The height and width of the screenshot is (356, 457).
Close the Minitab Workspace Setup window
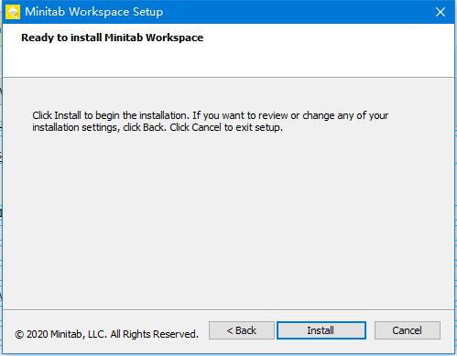point(441,12)
